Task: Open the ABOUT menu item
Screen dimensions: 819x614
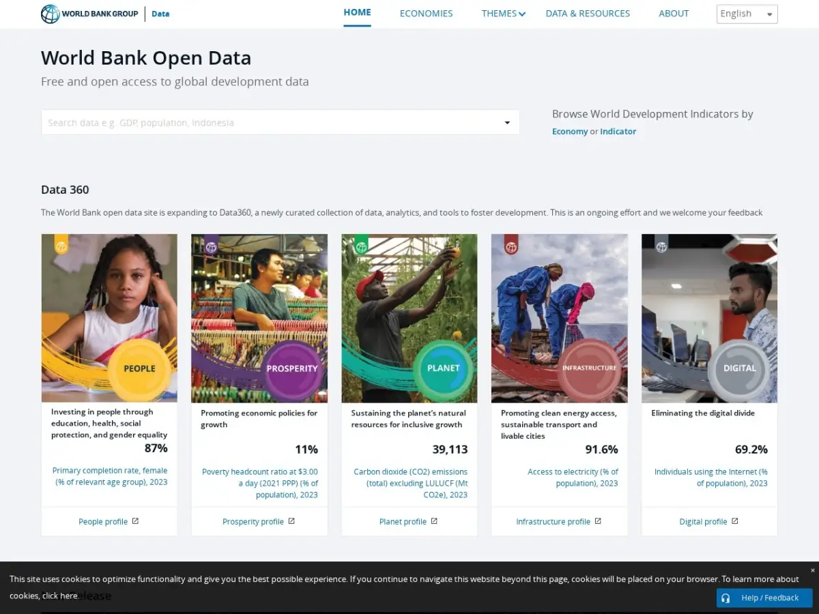Action: (x=674, y=14)
